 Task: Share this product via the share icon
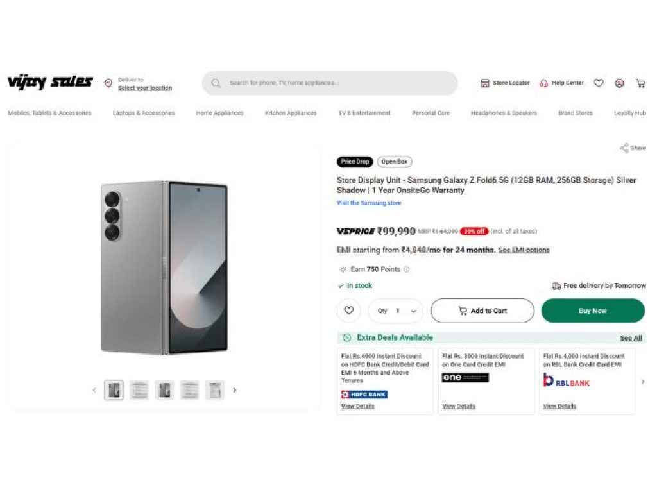pyautogui.click(x=625, y=148)
